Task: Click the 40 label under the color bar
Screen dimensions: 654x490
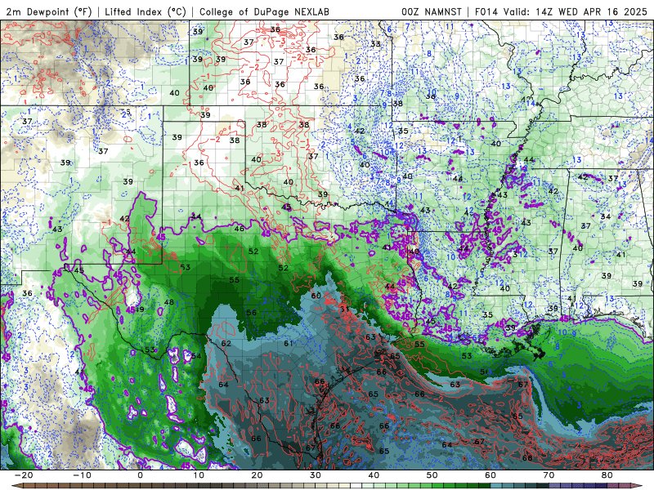Action: pyautogui.click(x=374, y=475)
